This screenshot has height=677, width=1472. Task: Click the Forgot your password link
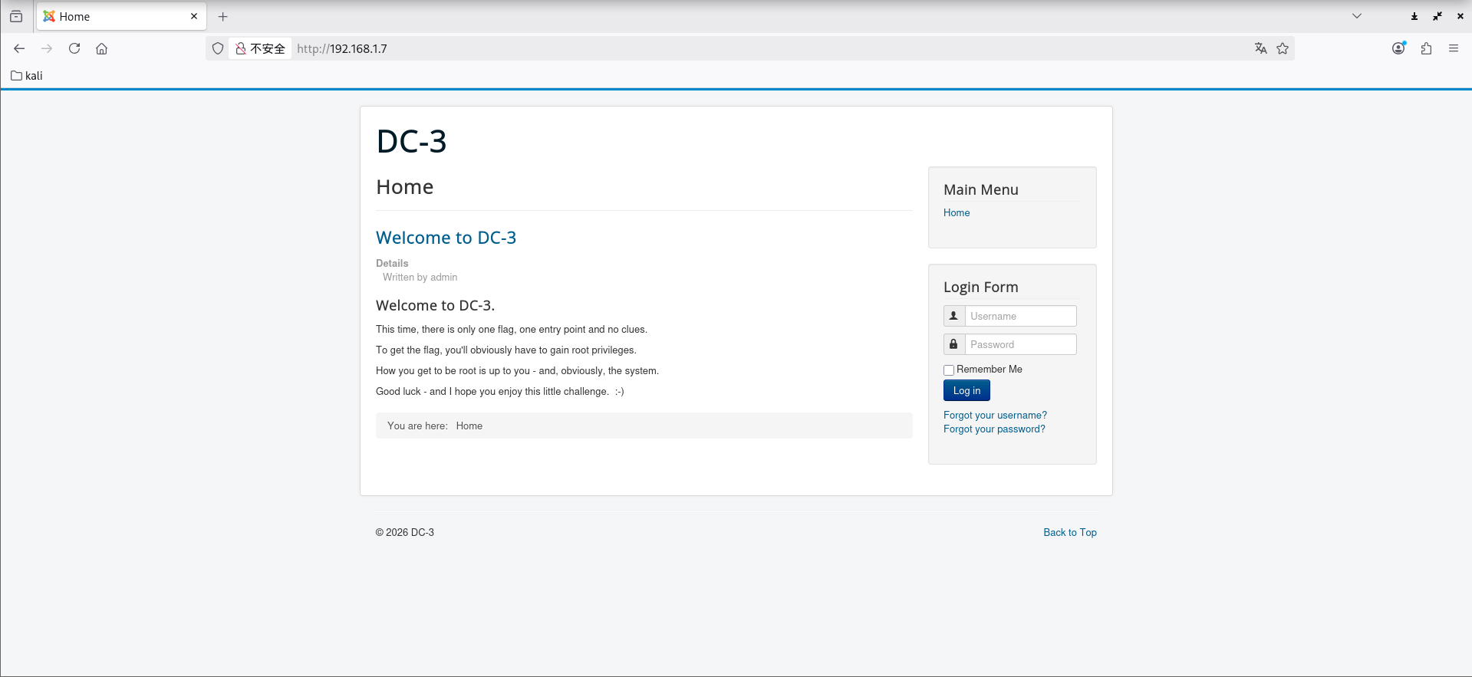pyautogui.click(x=993, y=429)
